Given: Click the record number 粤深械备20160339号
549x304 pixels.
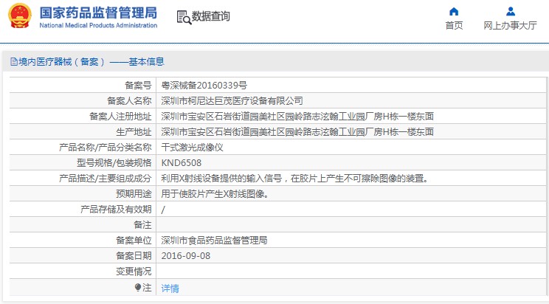Looking at the screenshot, I should 204,85.
